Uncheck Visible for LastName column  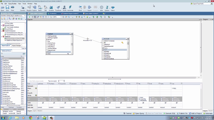tap(43, 103)
